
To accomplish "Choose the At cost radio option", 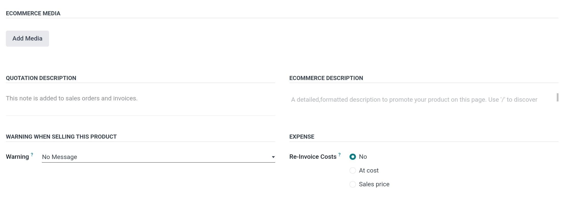I will [x=353, y=170].
